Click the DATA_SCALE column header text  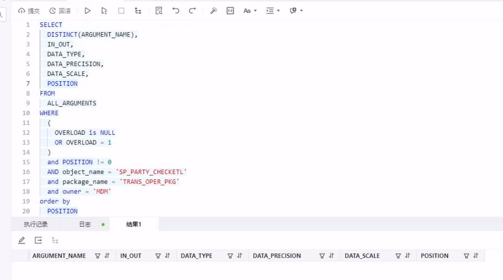click(362, 256)
